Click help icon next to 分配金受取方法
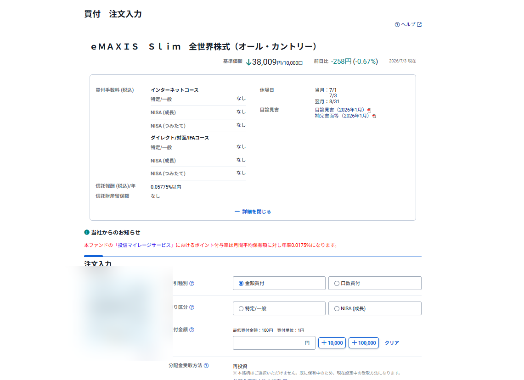 (206, 366)
